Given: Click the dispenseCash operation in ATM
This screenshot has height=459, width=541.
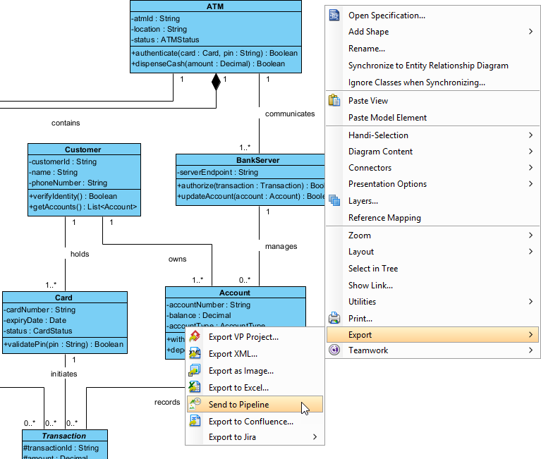Looking at the screenshot, I should pos(208,63).
